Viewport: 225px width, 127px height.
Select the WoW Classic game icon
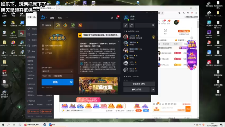pyautogui.click(x=73, y=25)
